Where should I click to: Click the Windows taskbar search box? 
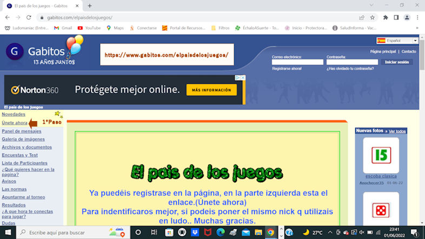pyautogui.click(x=73, y=233)
